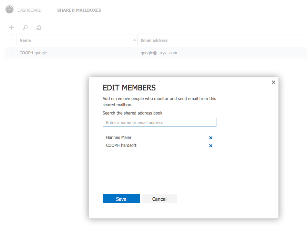Tick the checkbox for the COOPH google row

[11, 53]
